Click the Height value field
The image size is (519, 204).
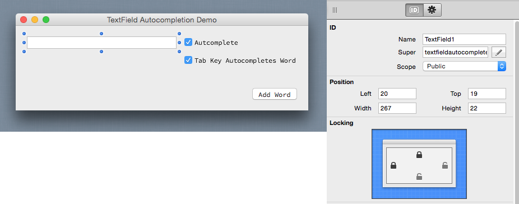tap(487, 108)
